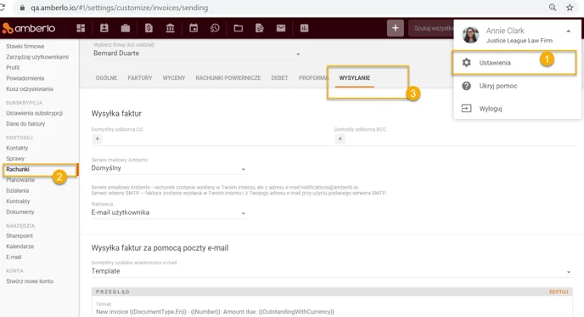Reload the page with the browser refresh icon
Viewport: 584px width, 317px height.
coord(3,8)
